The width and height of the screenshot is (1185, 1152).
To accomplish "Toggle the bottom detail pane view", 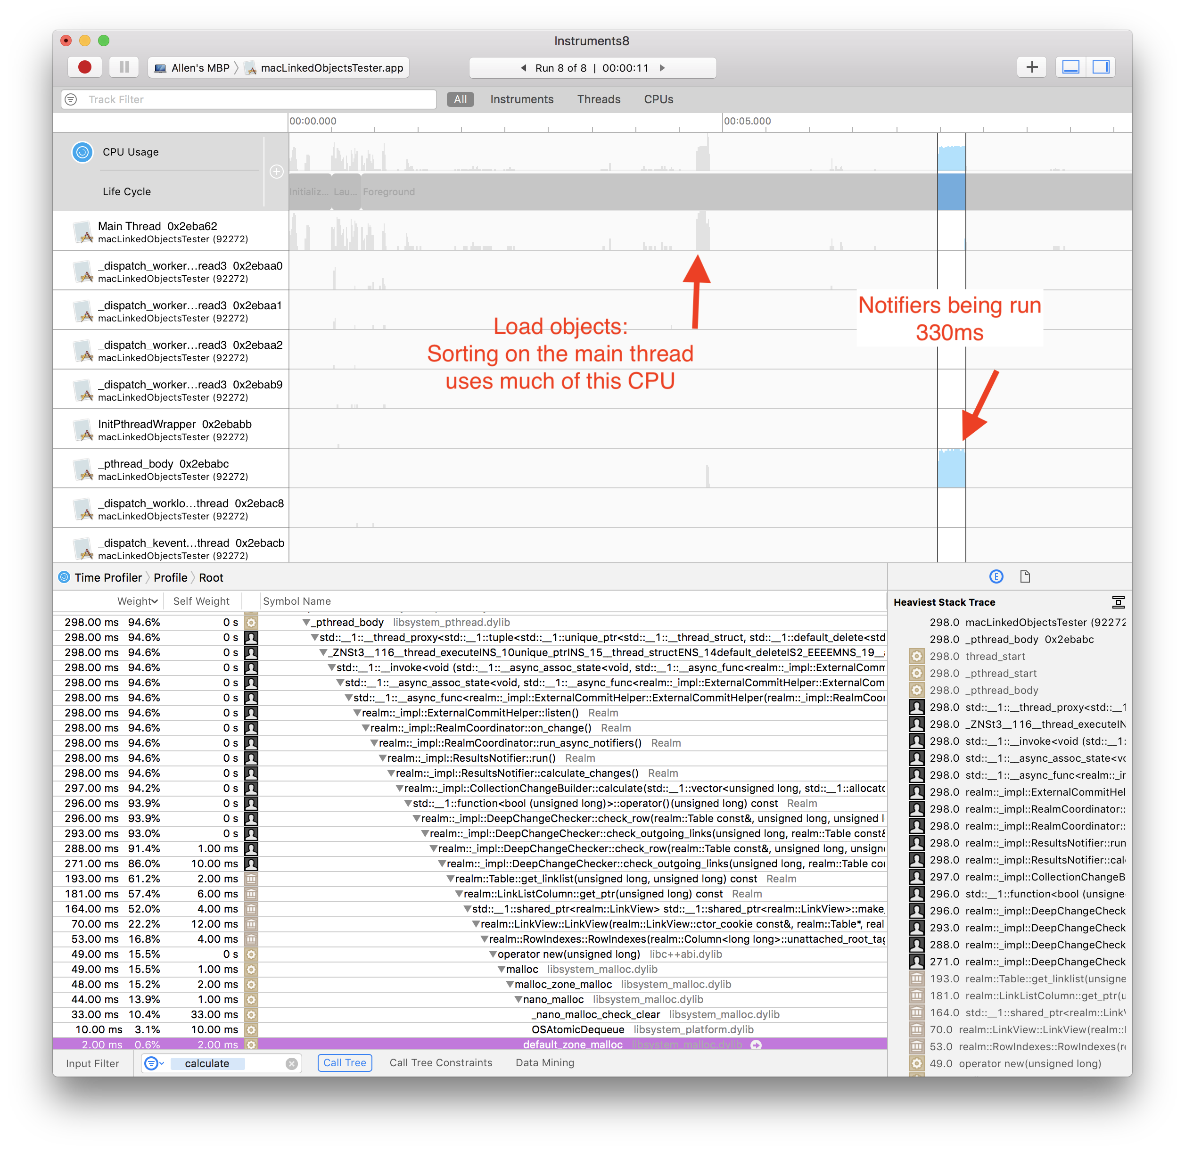I will click(1070, 67).
